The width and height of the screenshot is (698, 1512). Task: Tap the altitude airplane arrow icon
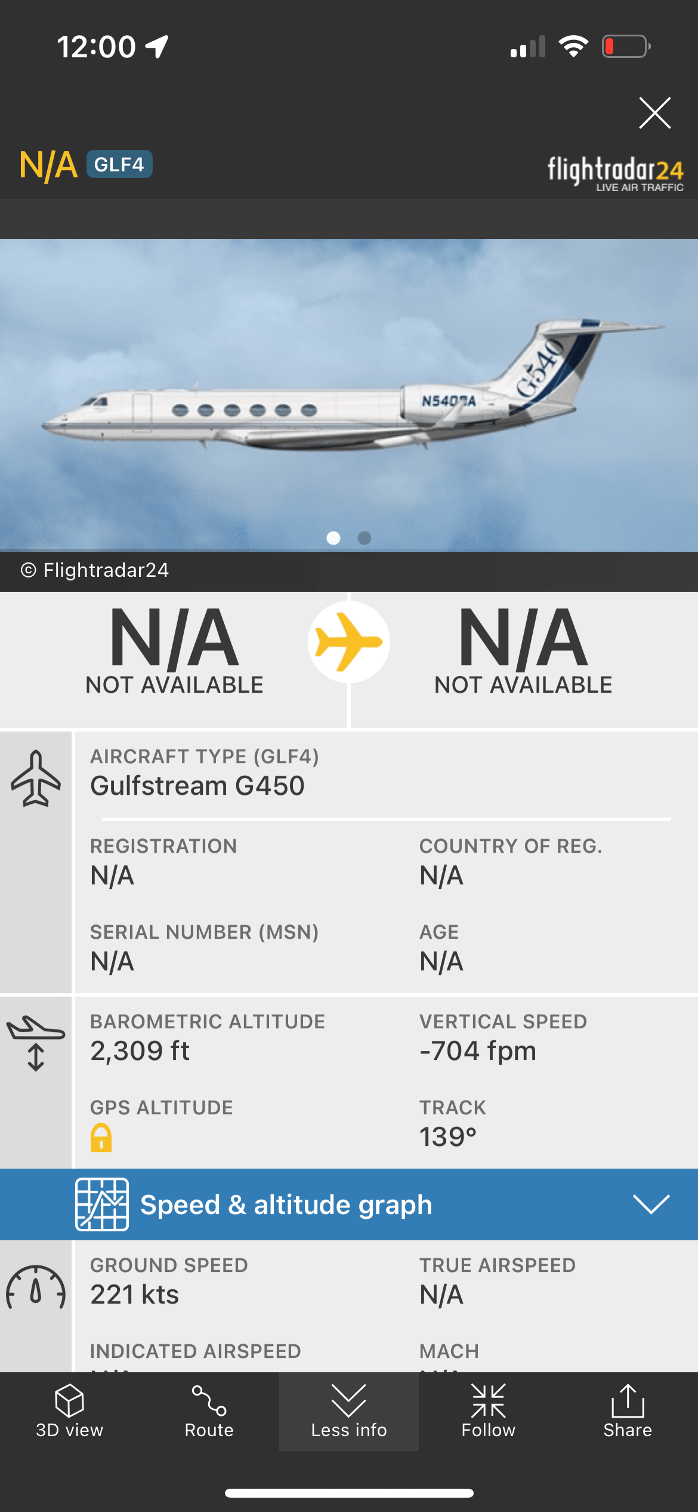tap(36, 1043)
